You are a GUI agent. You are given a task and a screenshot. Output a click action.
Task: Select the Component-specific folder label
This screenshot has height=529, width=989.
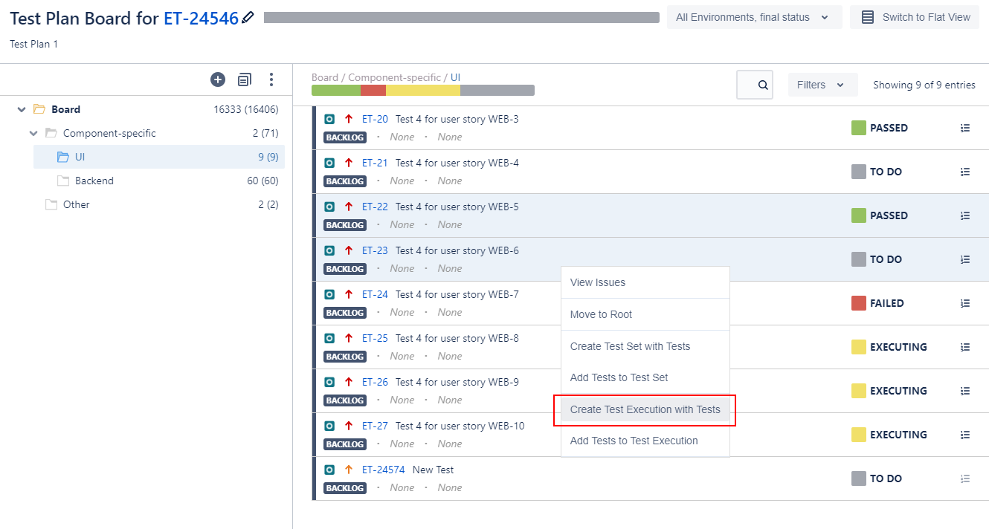(109, 133)
